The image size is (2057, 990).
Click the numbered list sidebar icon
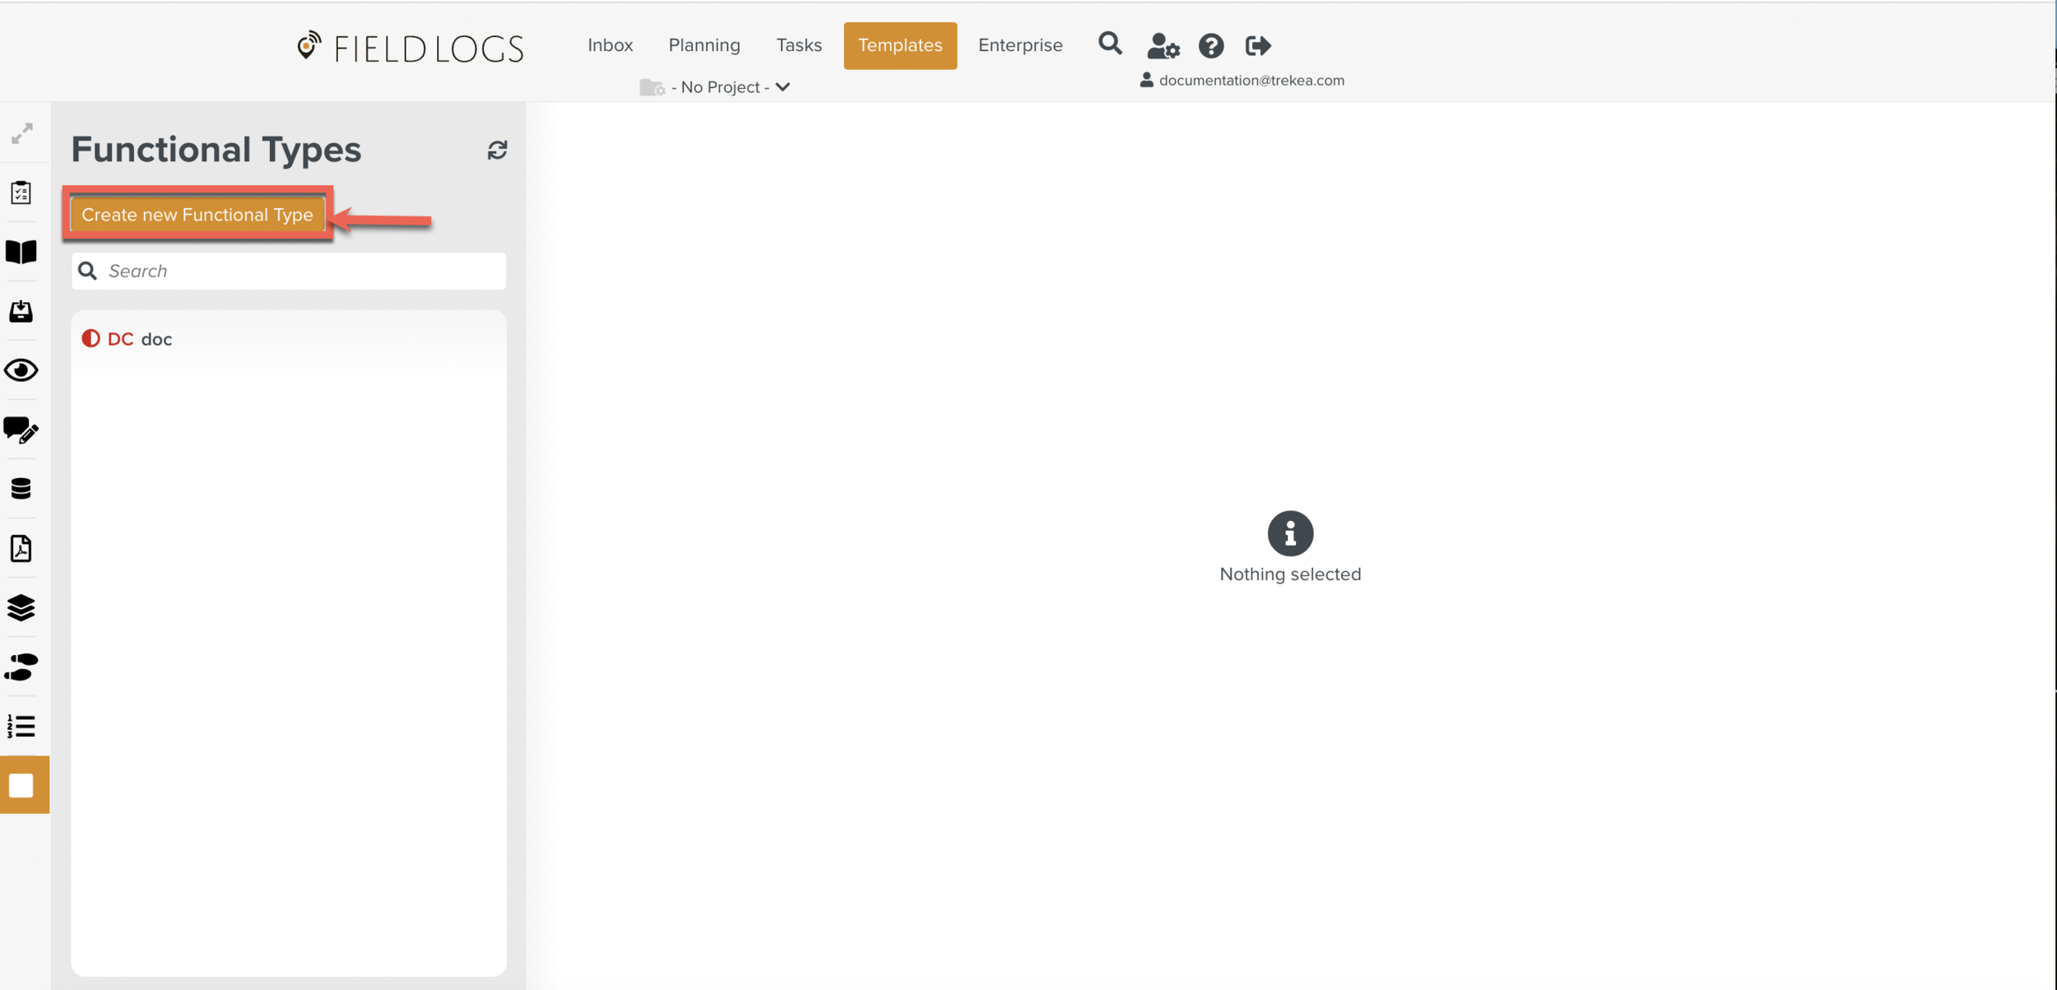click(21, 726)
